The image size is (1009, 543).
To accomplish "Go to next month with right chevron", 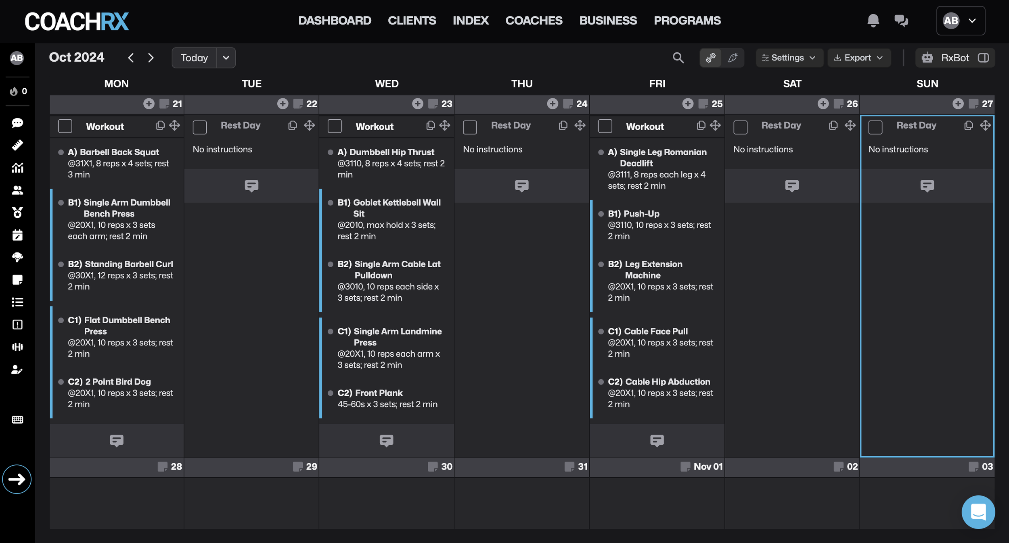I will tap(151, 58).
